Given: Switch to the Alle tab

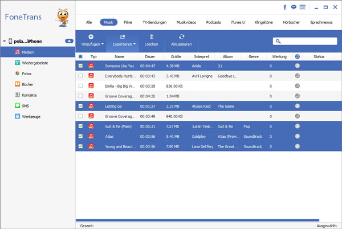Looking at the screenshot, I should (x=89, y=22).
